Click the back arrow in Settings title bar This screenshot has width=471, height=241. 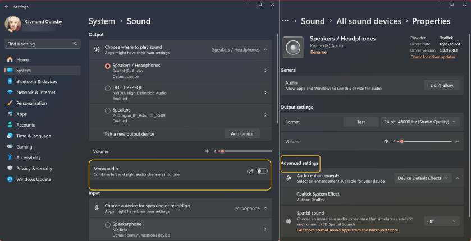(6, 7)
